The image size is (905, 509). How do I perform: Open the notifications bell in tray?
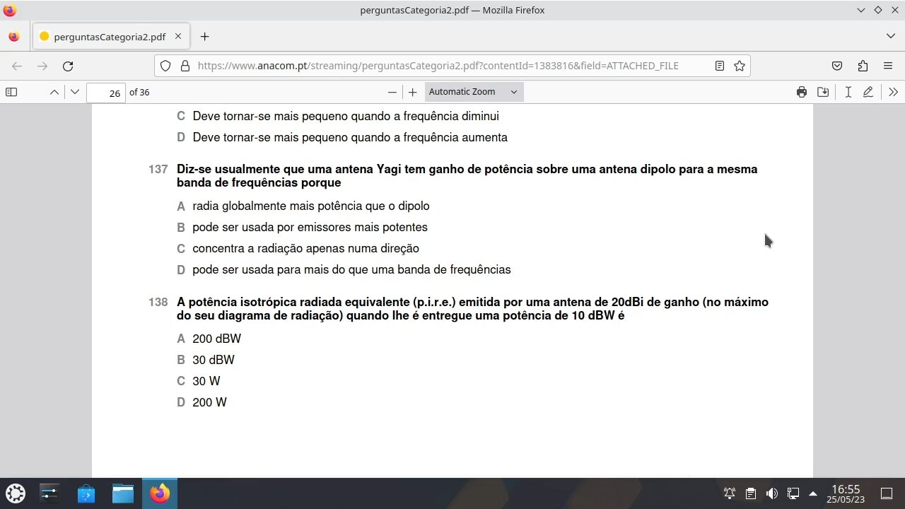pos(730,493)
